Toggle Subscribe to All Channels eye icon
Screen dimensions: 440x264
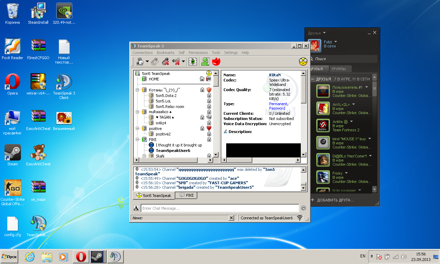pyautogui.click(x=193, y=62)
